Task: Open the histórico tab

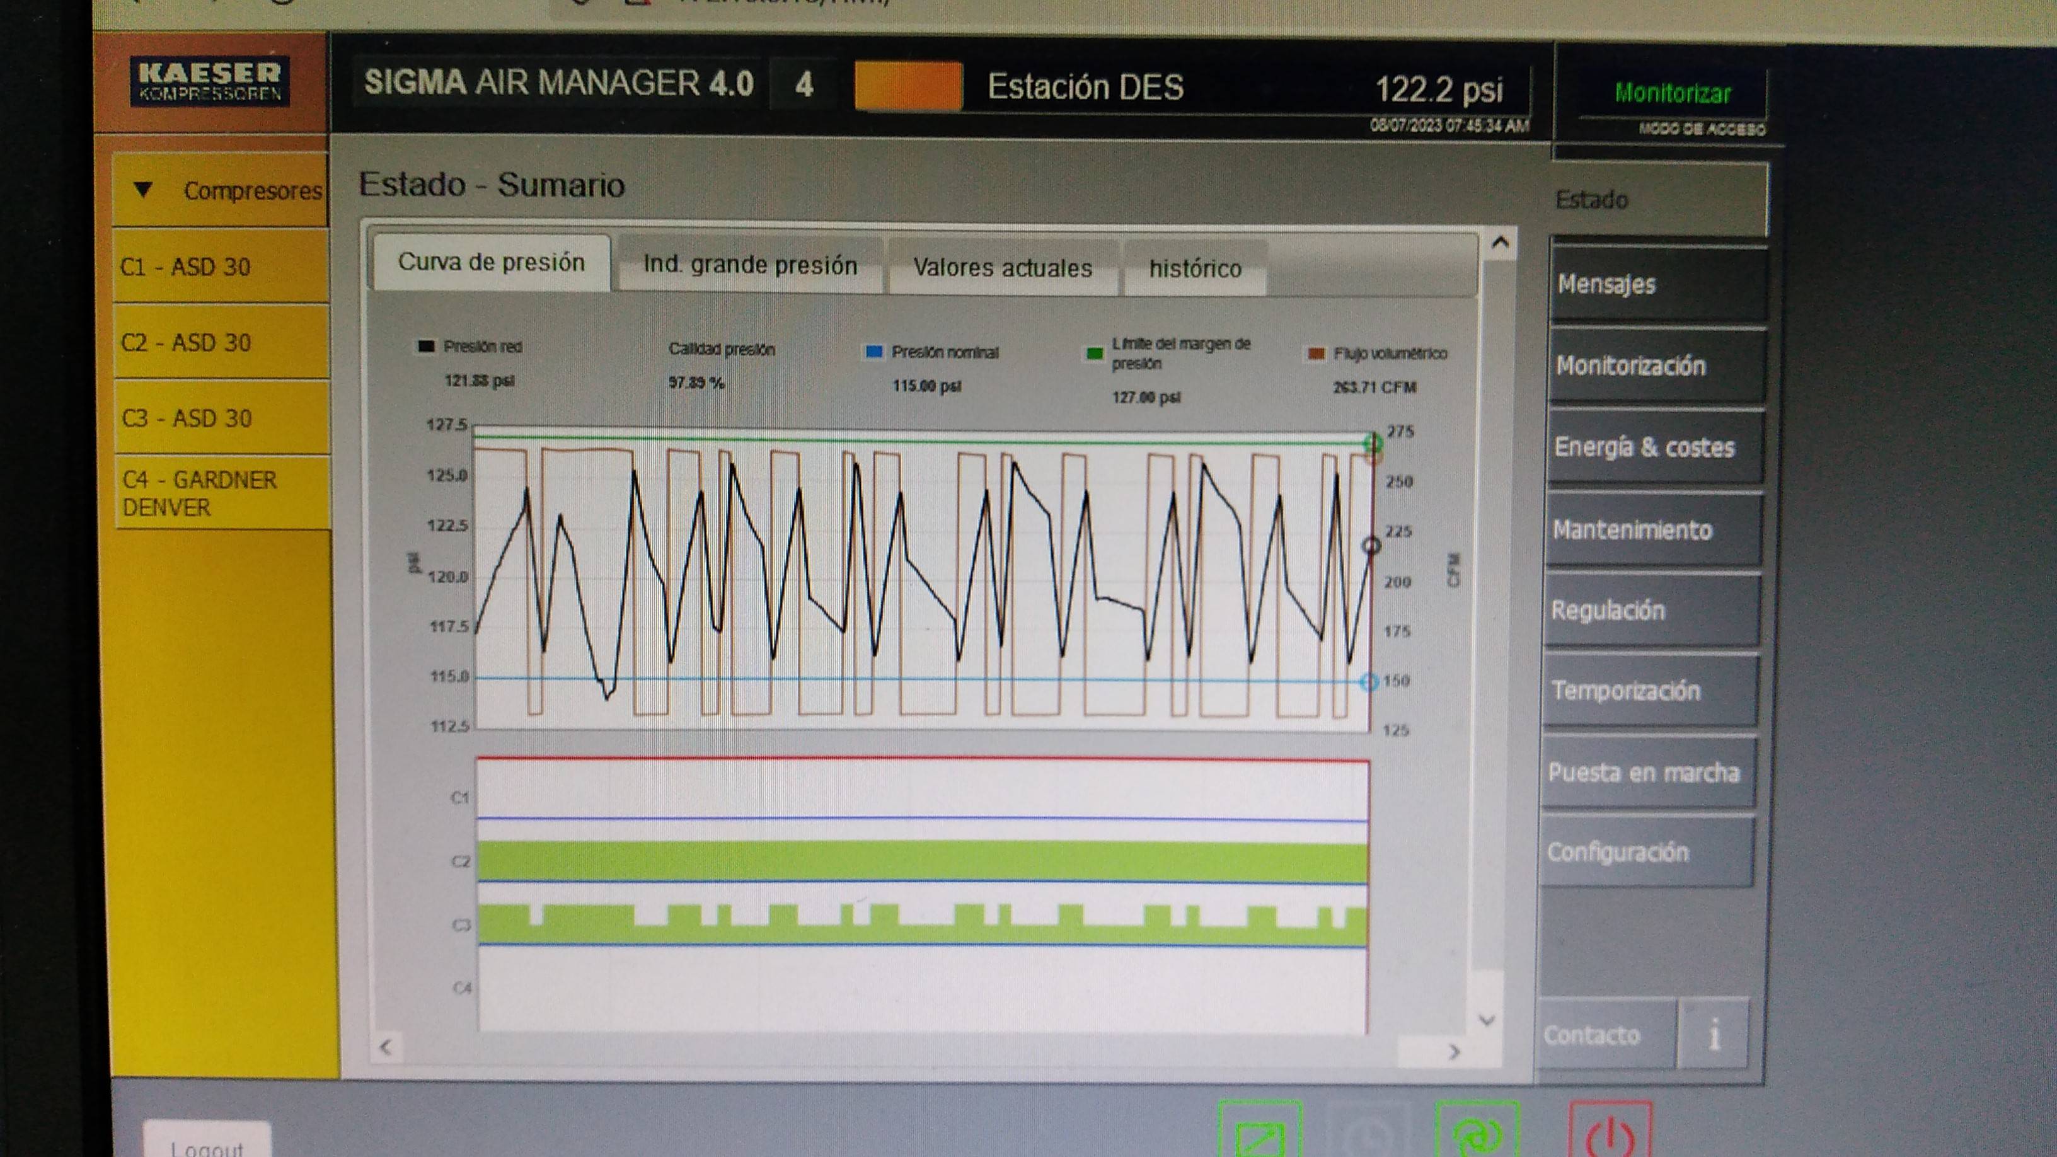Action: (x=1195, y=269)
